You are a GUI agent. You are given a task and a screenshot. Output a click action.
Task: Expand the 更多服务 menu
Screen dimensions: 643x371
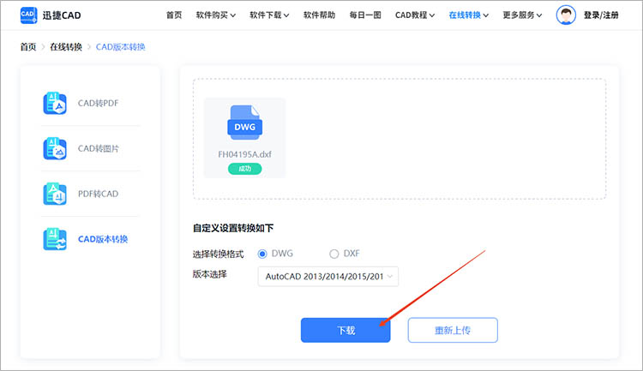(522, 15)
